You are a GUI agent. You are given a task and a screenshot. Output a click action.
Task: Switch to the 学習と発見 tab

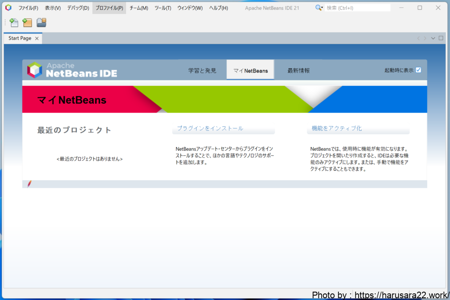tap(202, 70)
